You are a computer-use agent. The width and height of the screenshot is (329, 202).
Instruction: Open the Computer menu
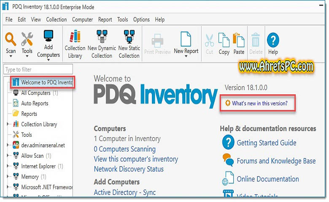82,19
